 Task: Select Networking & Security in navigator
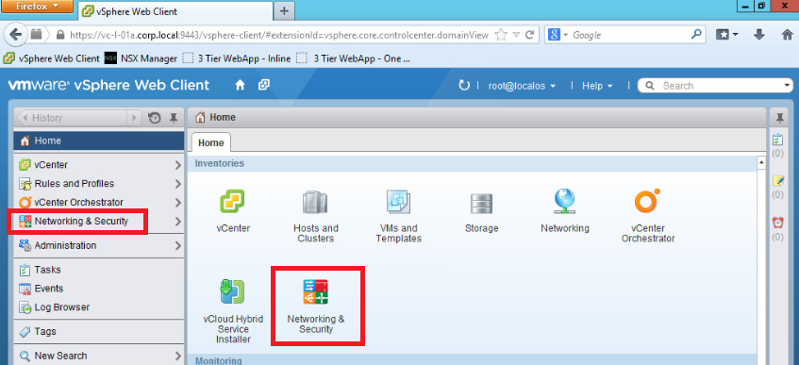[99, 222]
